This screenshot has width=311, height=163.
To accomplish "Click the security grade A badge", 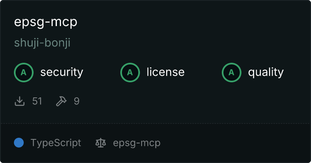I will [x=24, y=73].
